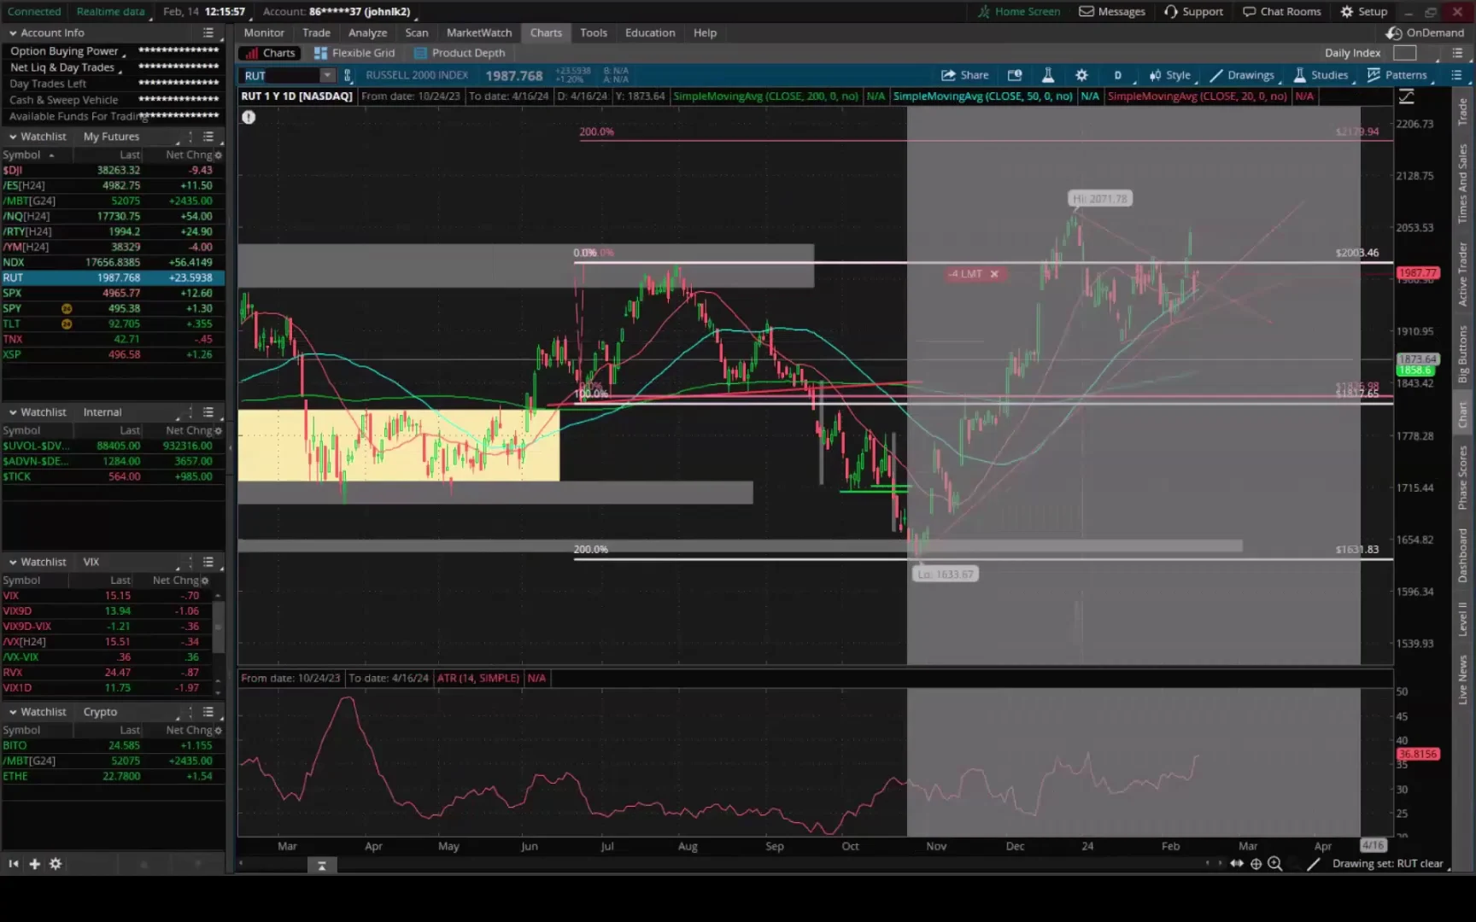Open Big Buttons side panel
The height and width of the screenshot is (922, 1476).
[x=1462, y=353]
